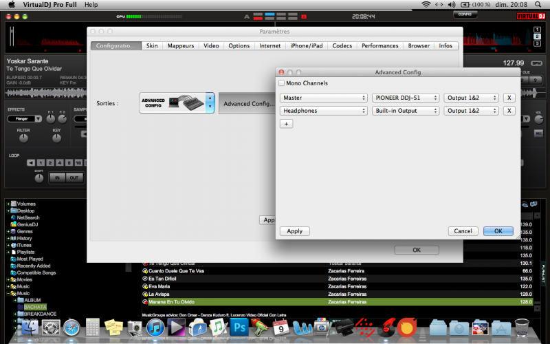Open the Headphones channel dropdown

323,111
